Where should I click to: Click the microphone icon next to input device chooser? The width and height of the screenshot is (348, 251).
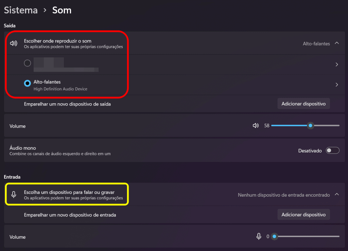(x=14, y=195)
